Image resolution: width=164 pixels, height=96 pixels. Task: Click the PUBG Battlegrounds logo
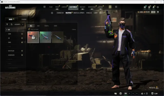[x=10, y=7]
